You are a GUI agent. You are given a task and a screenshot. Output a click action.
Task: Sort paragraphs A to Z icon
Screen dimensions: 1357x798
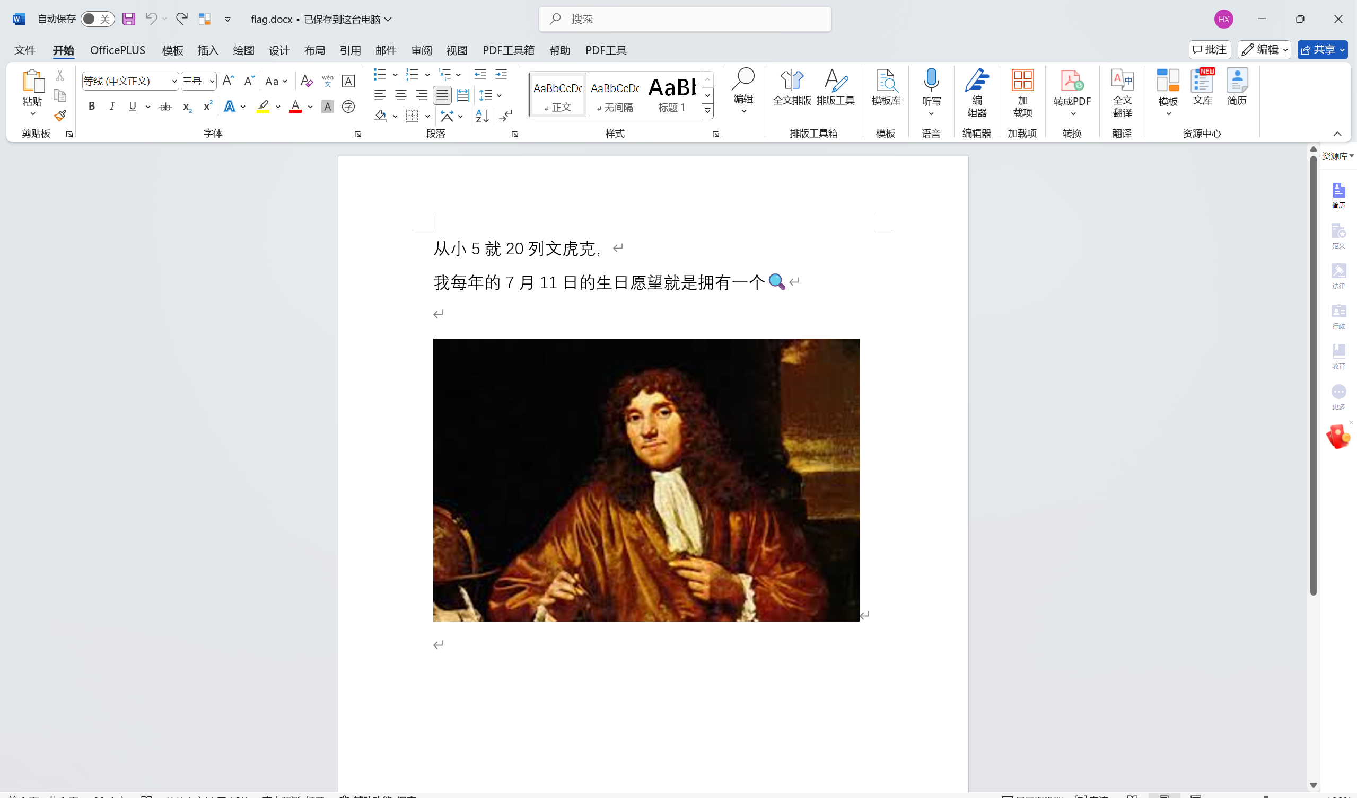[482, 116]
